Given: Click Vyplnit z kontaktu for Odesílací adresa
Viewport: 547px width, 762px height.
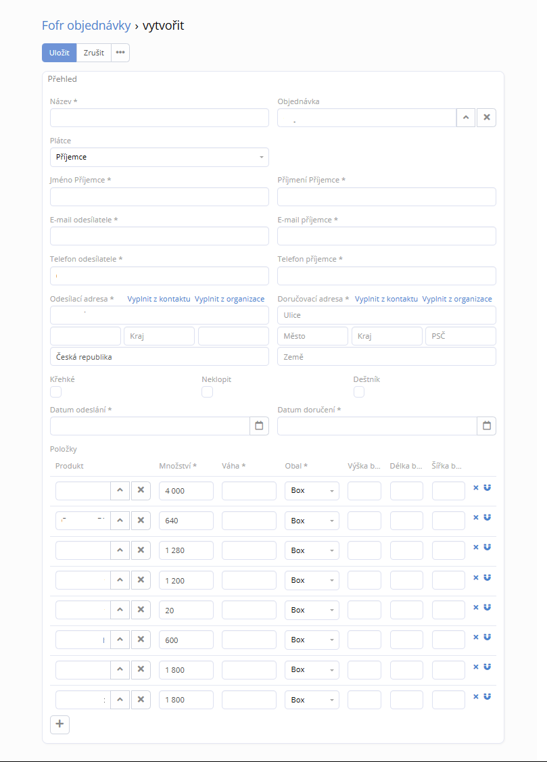Looking at the screenshot, I should [159, 299].
